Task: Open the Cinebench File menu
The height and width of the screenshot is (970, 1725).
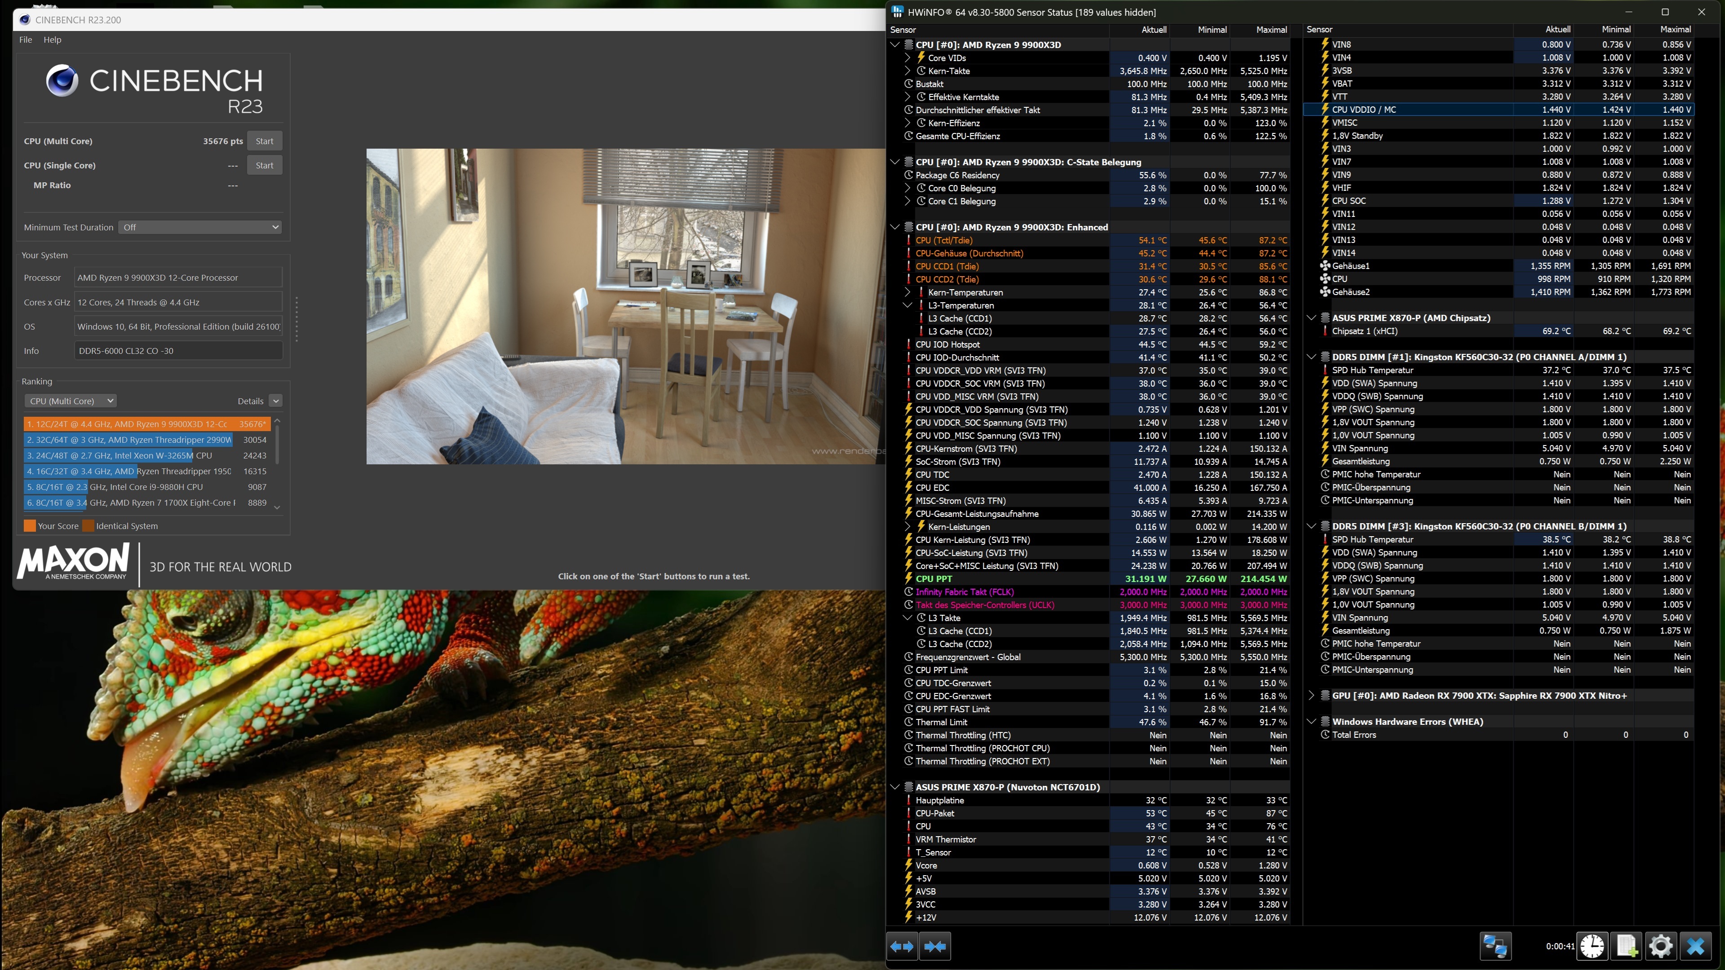Action: click(26, 40)
